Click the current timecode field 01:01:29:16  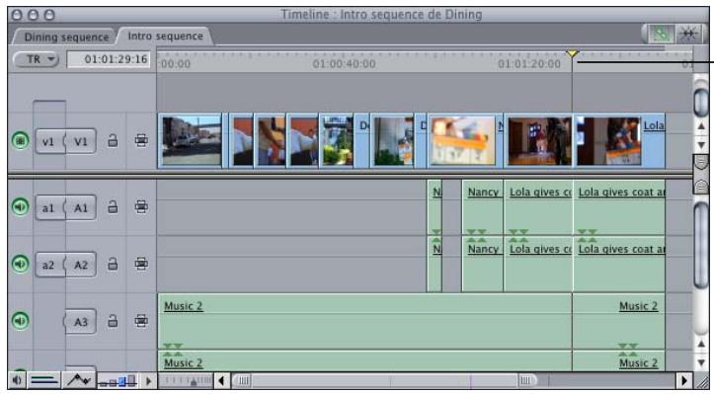109,59
